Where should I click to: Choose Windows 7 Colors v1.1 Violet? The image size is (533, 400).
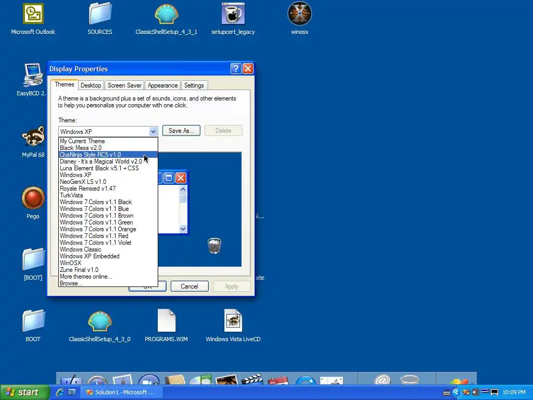pyautogui.click(x=108, y=243)
